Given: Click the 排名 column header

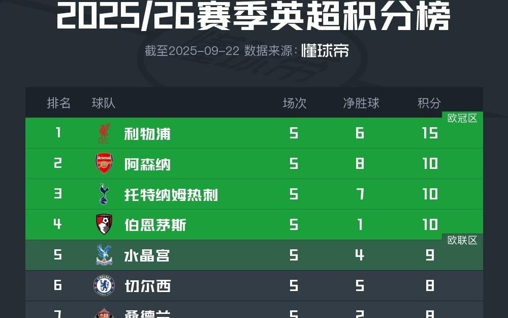Looking at the screenshot, I should click(58, 103).
